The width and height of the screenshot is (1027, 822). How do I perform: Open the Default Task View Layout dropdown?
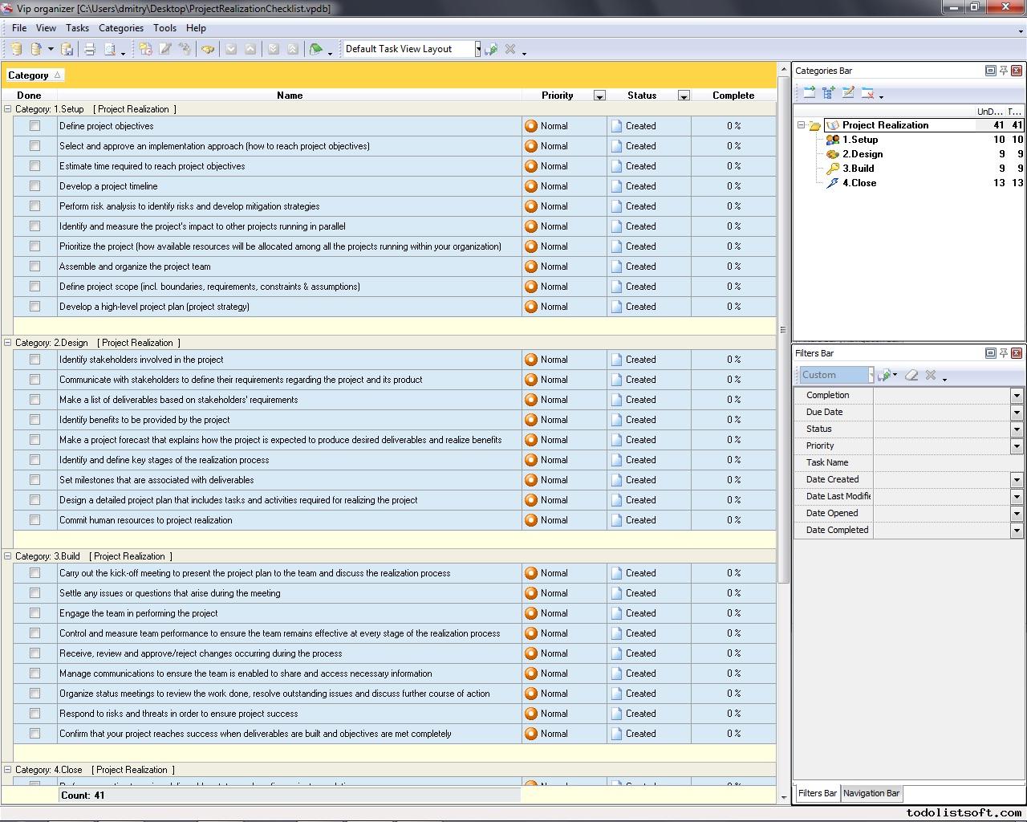point(477,50)
